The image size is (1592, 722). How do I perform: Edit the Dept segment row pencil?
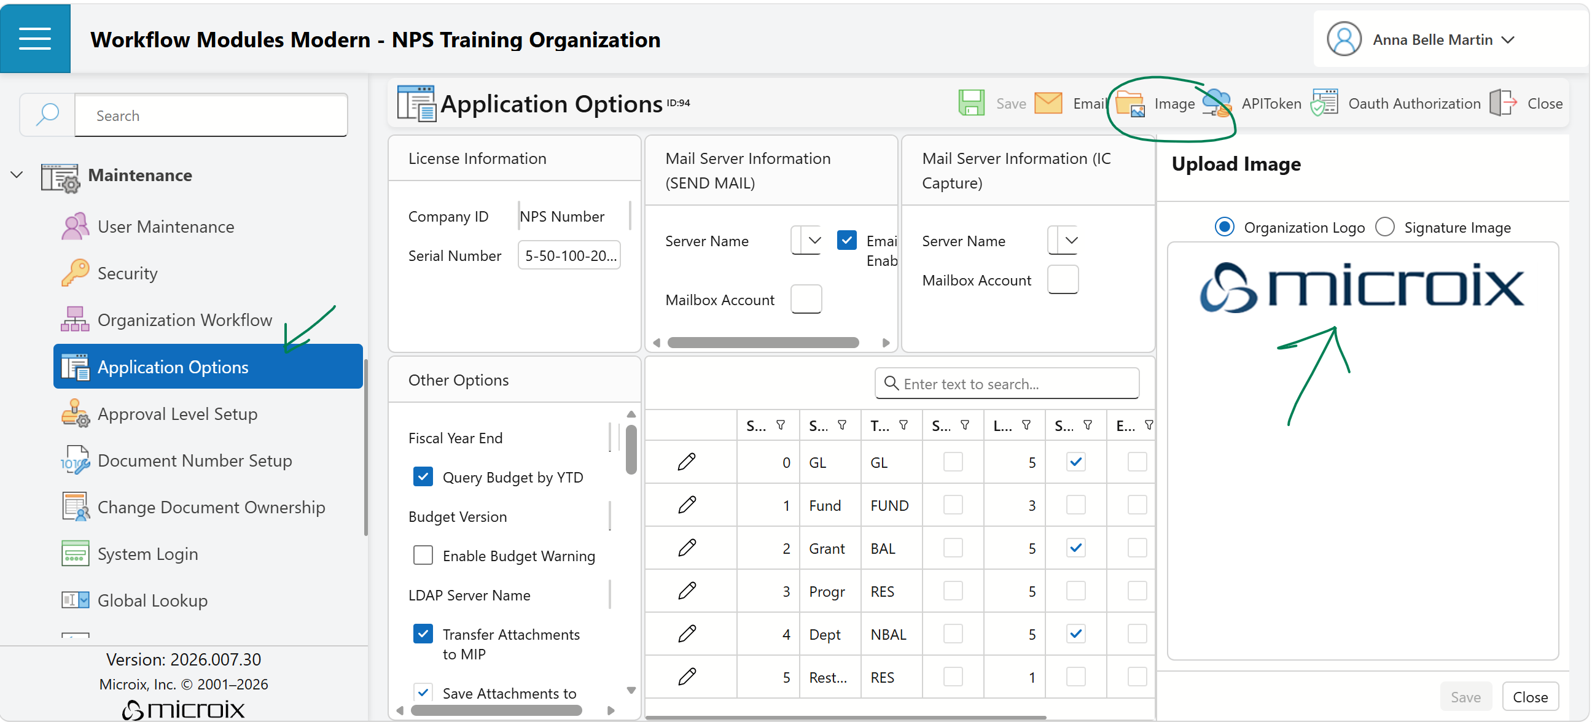pyautogui.click(x=687, y=634)
